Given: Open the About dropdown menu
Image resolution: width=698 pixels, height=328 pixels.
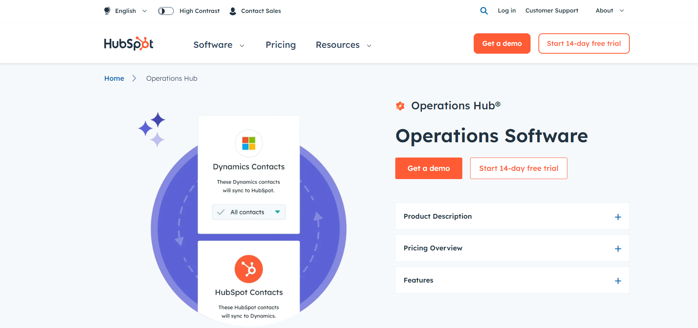Looking at the screenshot, I should [x=610, y=11].
